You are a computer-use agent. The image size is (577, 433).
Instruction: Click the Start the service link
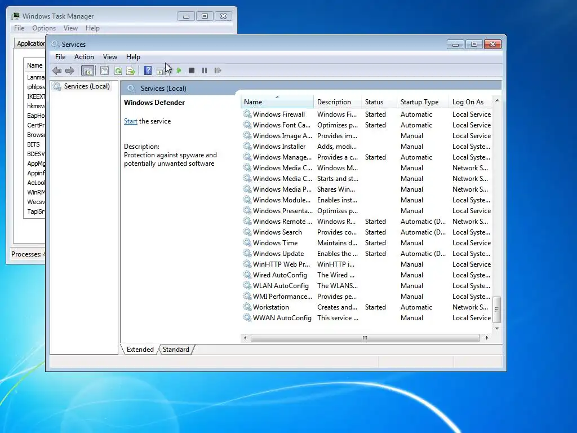(x=130, y=121)
